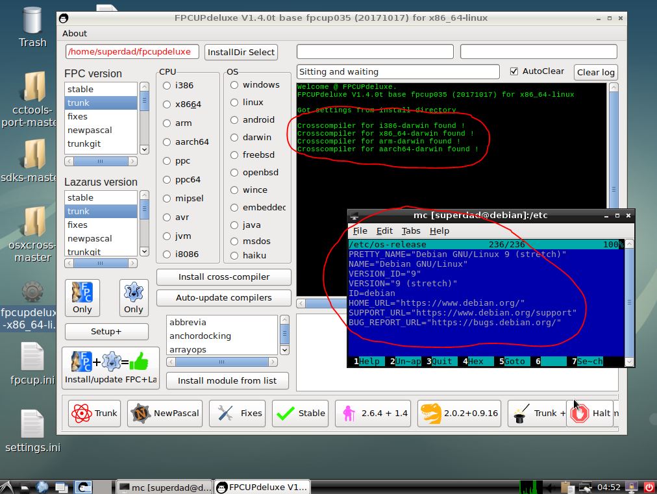Open the Fixes wrench icon button
The width and height of the screenshot is (657, 494).
pos(237,412)
